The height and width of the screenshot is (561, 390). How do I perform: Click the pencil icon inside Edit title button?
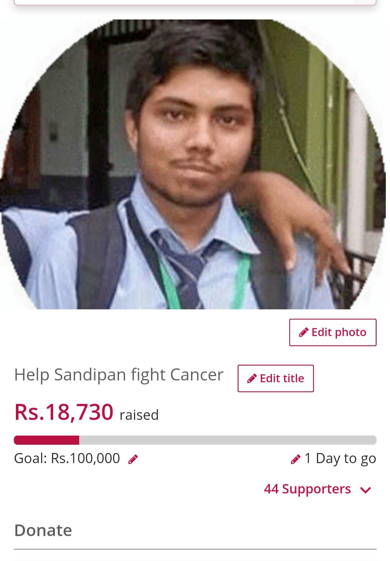[x=252, y=378]
